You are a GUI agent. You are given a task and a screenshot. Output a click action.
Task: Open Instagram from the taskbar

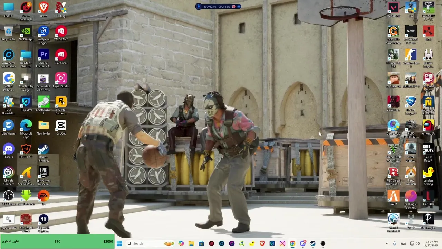[282, 243]
